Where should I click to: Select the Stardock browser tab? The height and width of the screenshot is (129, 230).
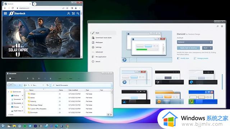(18, 4)
